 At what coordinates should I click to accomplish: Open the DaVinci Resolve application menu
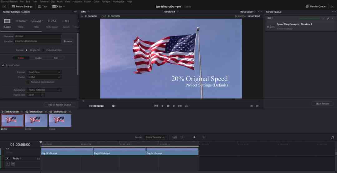point(9,2)
